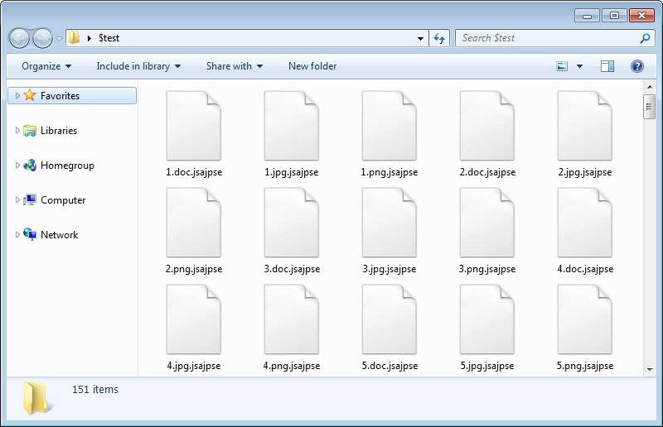Click the Refresh button beside address bar

[x=439, y=38]
